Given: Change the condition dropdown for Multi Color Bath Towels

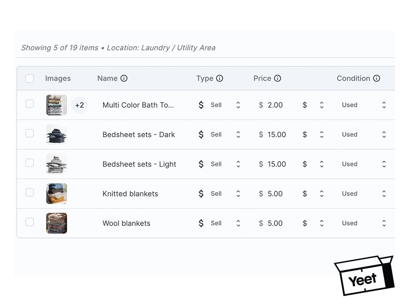Looking at the screenshot, I should tap(384, 105).
